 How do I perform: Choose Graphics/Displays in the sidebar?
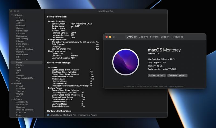(25, 49)
